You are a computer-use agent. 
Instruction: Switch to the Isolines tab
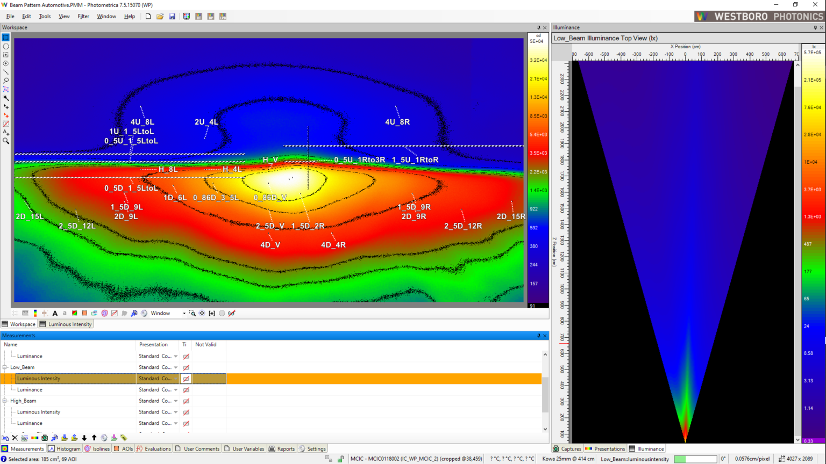(97, 449)
